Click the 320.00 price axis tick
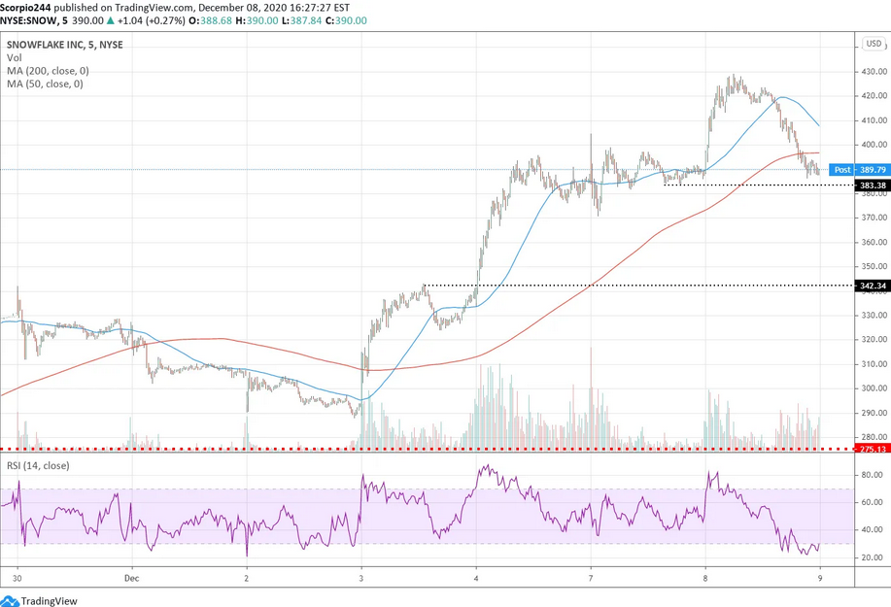This screenshot has width=891, height=607. pos(874,340)
